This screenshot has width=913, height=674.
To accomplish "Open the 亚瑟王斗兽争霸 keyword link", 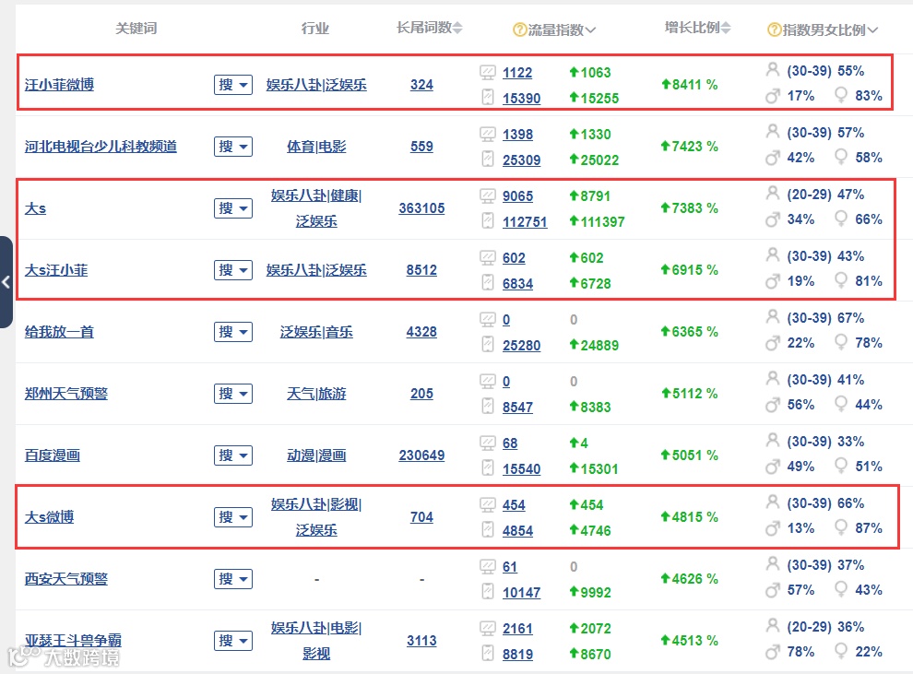I will (x=74, y=640).
